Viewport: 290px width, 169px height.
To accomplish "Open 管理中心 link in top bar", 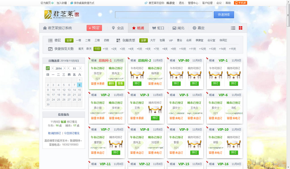I will tap(193, 3).
